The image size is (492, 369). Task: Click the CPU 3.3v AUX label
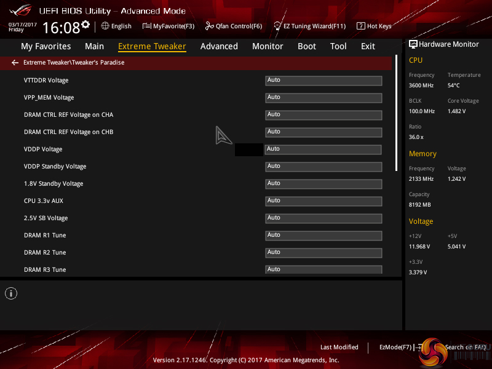click(x=43, y=201)
